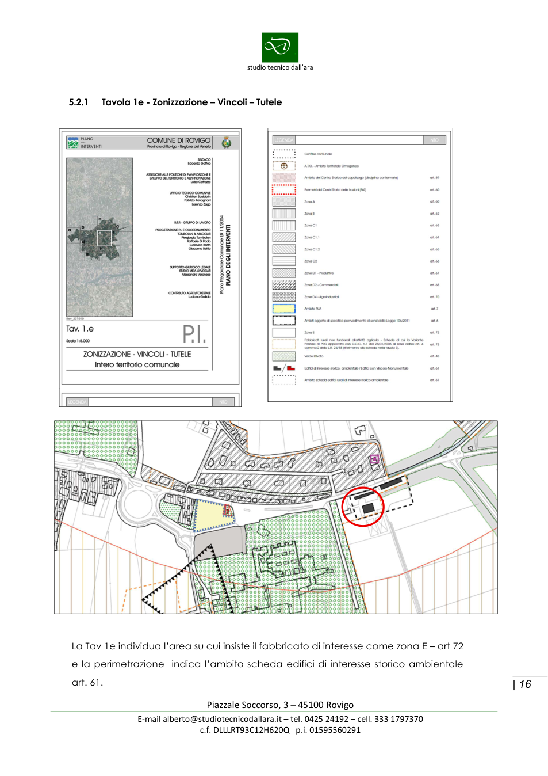Click the dashed Ambito scheda edifici rurali symbol

tap(283, 380)
